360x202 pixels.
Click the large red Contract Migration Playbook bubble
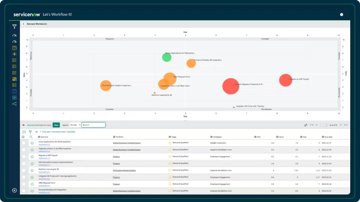[x=231, y=86]
